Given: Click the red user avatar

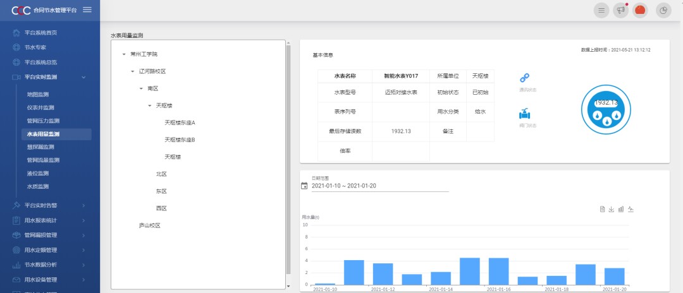Looking at the screenshot, I should [640, 10].
